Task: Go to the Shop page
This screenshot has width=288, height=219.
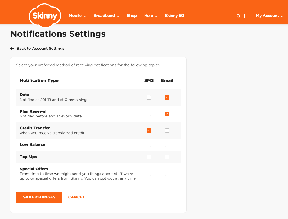Action: coord(132,16)
